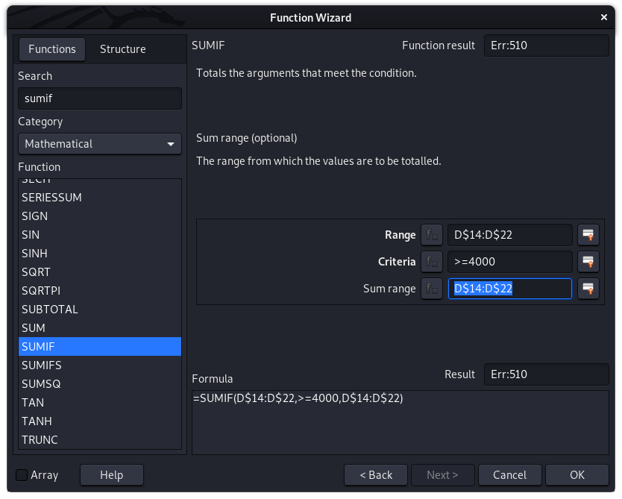Click the OK button
Image resolution: width=622 pixels, height=499 pixels.
pyautogui.click(x=577, y=475)
